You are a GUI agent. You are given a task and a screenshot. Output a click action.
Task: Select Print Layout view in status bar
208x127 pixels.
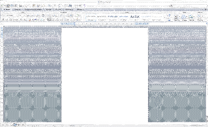coord(15,125)
